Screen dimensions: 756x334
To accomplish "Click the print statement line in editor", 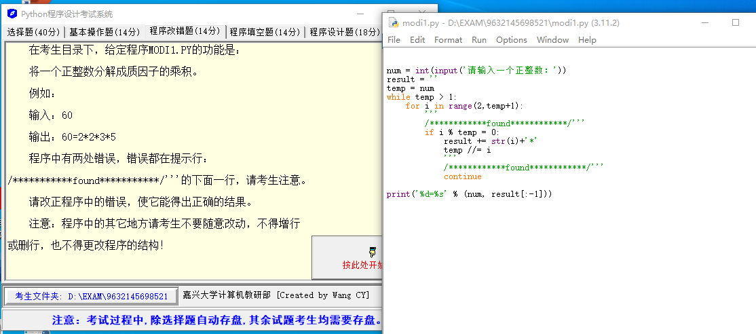I will point(469,194).
